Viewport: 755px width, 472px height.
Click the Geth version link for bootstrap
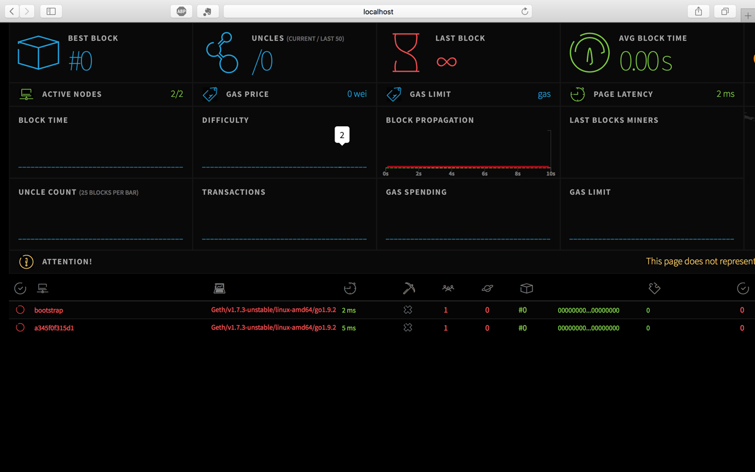click(273, 310)
